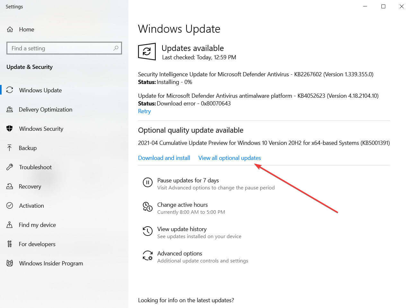
Task: Click Looking for info on latest updates text
Action: 186,300
